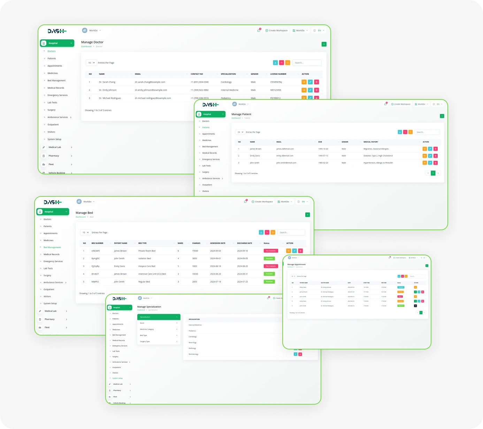Click the pink import icon on Manage Patient
Image resolution: width=483 pixels, height=429 pixels.
click(405, 132)
